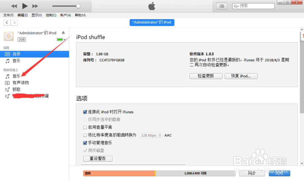
Task: Click the 检查更新 button
Action: tap(206, 76)
